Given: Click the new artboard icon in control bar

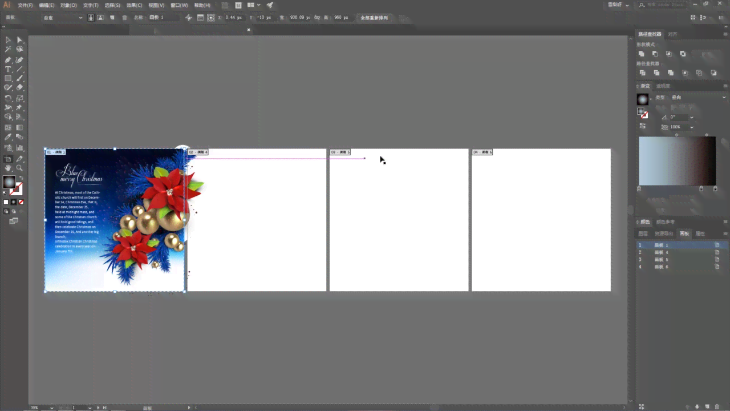Looking at the screenshot, I should [x=112, y=18].
